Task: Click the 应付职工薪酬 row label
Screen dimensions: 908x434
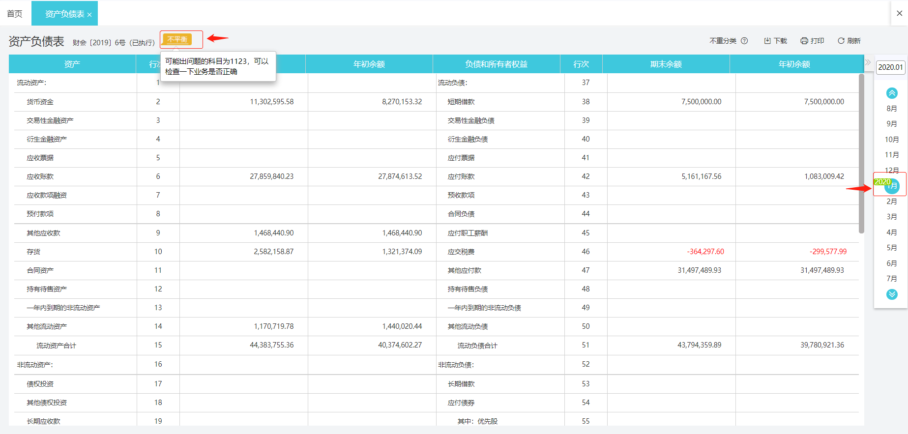Action: (468, 233)
